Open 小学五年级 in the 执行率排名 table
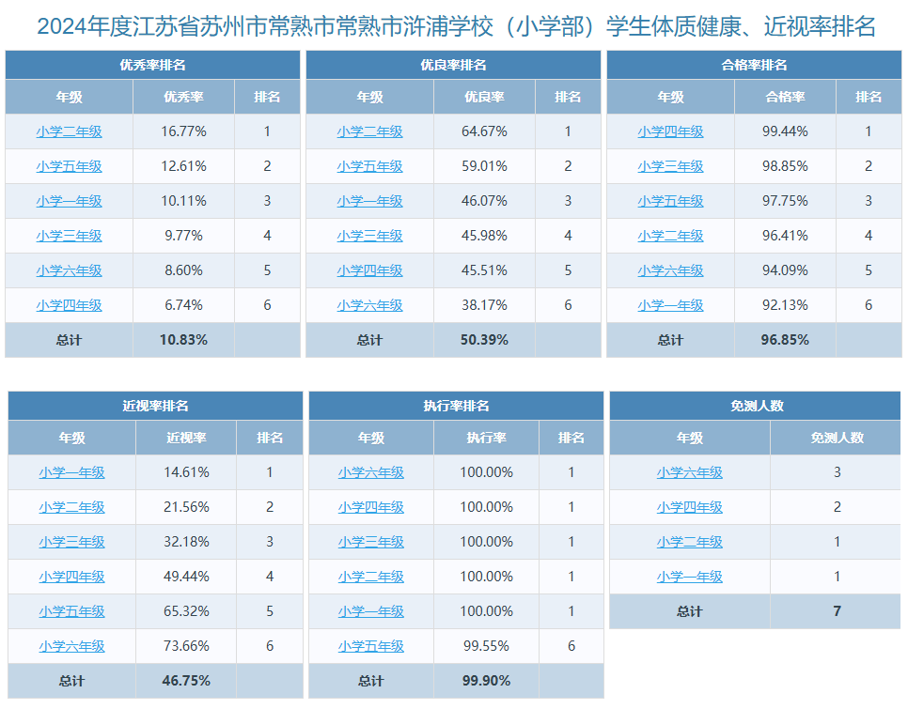Viewport: 908px width, 709px height. click(371, 646)
